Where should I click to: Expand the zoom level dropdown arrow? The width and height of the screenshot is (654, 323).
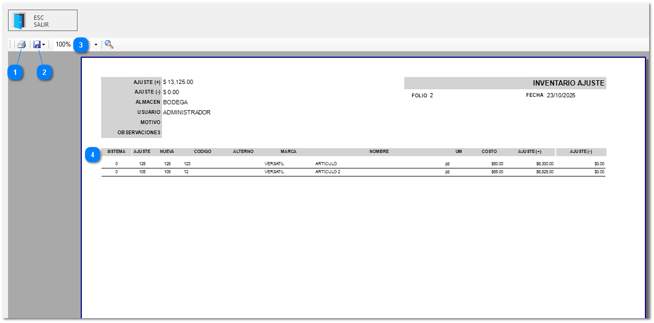(96, 45)
